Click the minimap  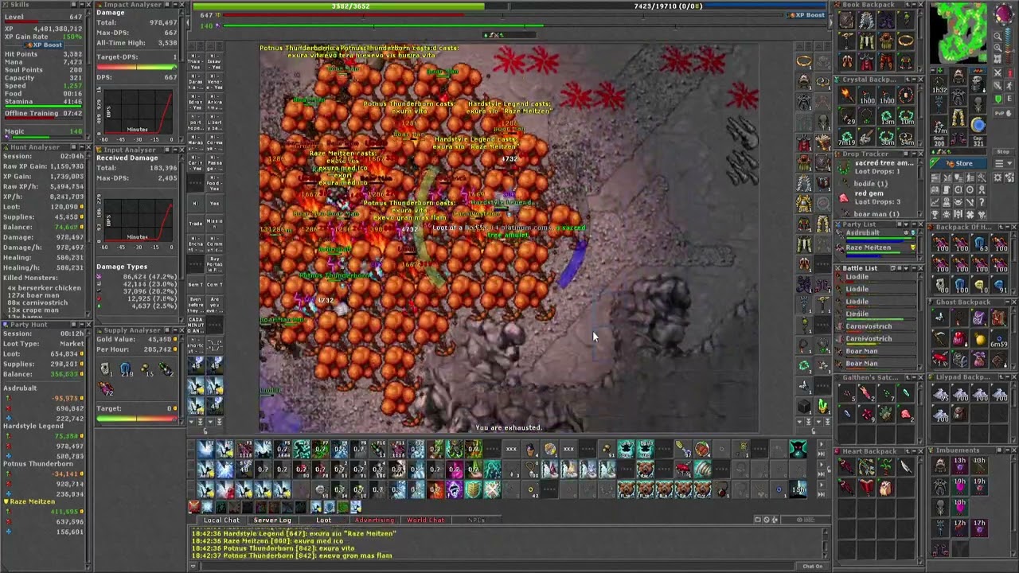pyautogui.click(x=958, y=33)
